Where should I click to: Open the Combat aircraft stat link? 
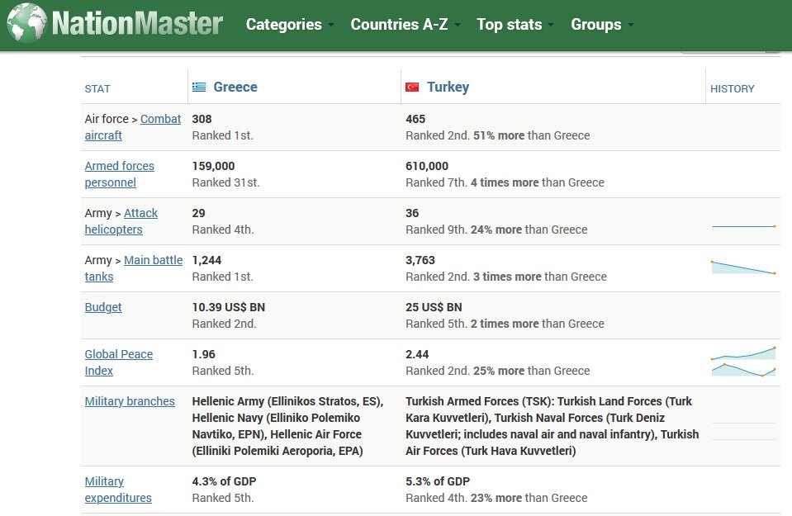(x=133, y=127)
